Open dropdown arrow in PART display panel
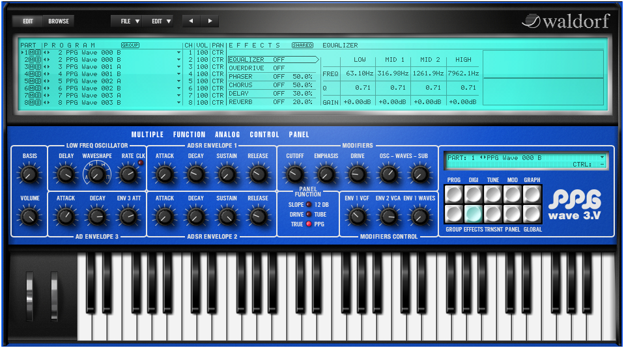This screenshot has height=348, width=624. click(602, 157)
